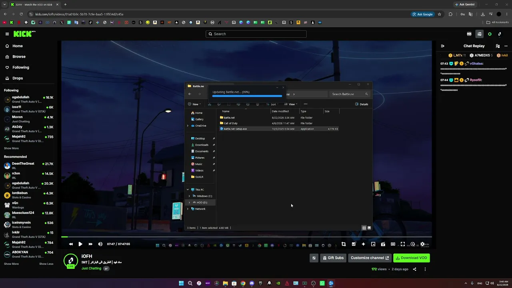Open video player settings gear

coord(422,244)
